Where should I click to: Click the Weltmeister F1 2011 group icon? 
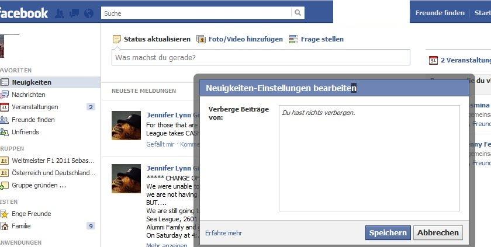5,161
